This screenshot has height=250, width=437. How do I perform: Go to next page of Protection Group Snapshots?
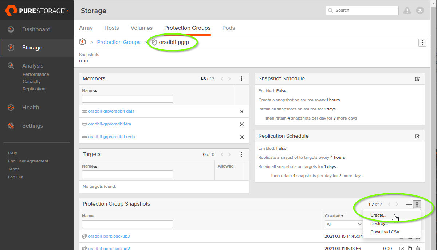click(397, 204)
